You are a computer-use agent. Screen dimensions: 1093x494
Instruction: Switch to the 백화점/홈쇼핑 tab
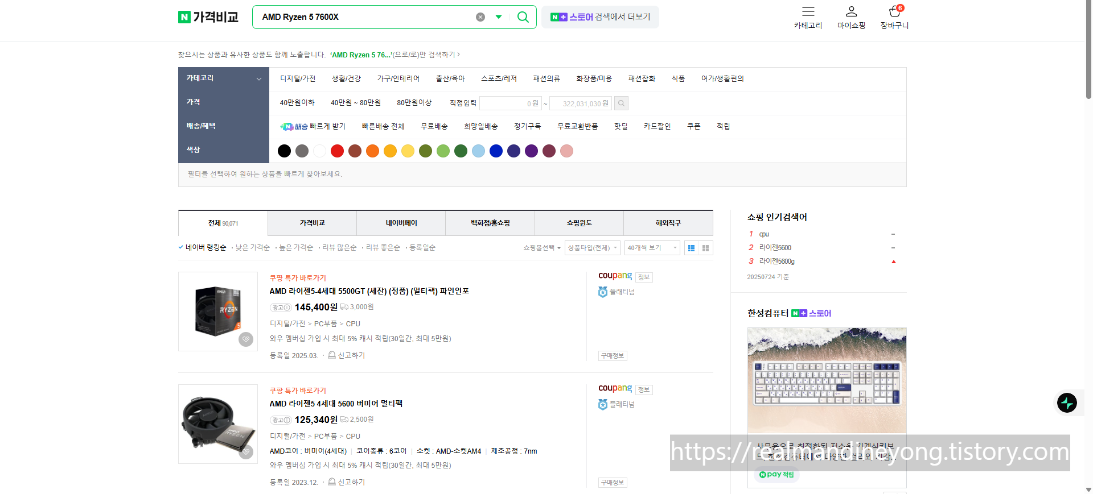[490, 223]
